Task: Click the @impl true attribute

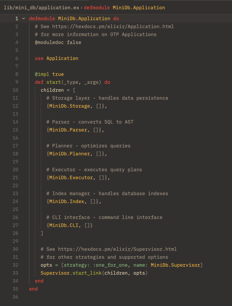Action: [x=49, y=74]
